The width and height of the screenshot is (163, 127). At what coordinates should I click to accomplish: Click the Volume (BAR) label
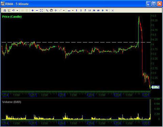12,102
